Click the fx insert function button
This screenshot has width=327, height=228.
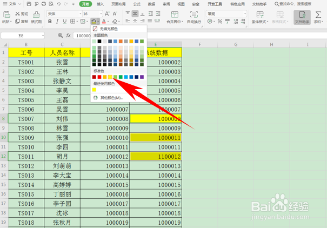[69, 36]
